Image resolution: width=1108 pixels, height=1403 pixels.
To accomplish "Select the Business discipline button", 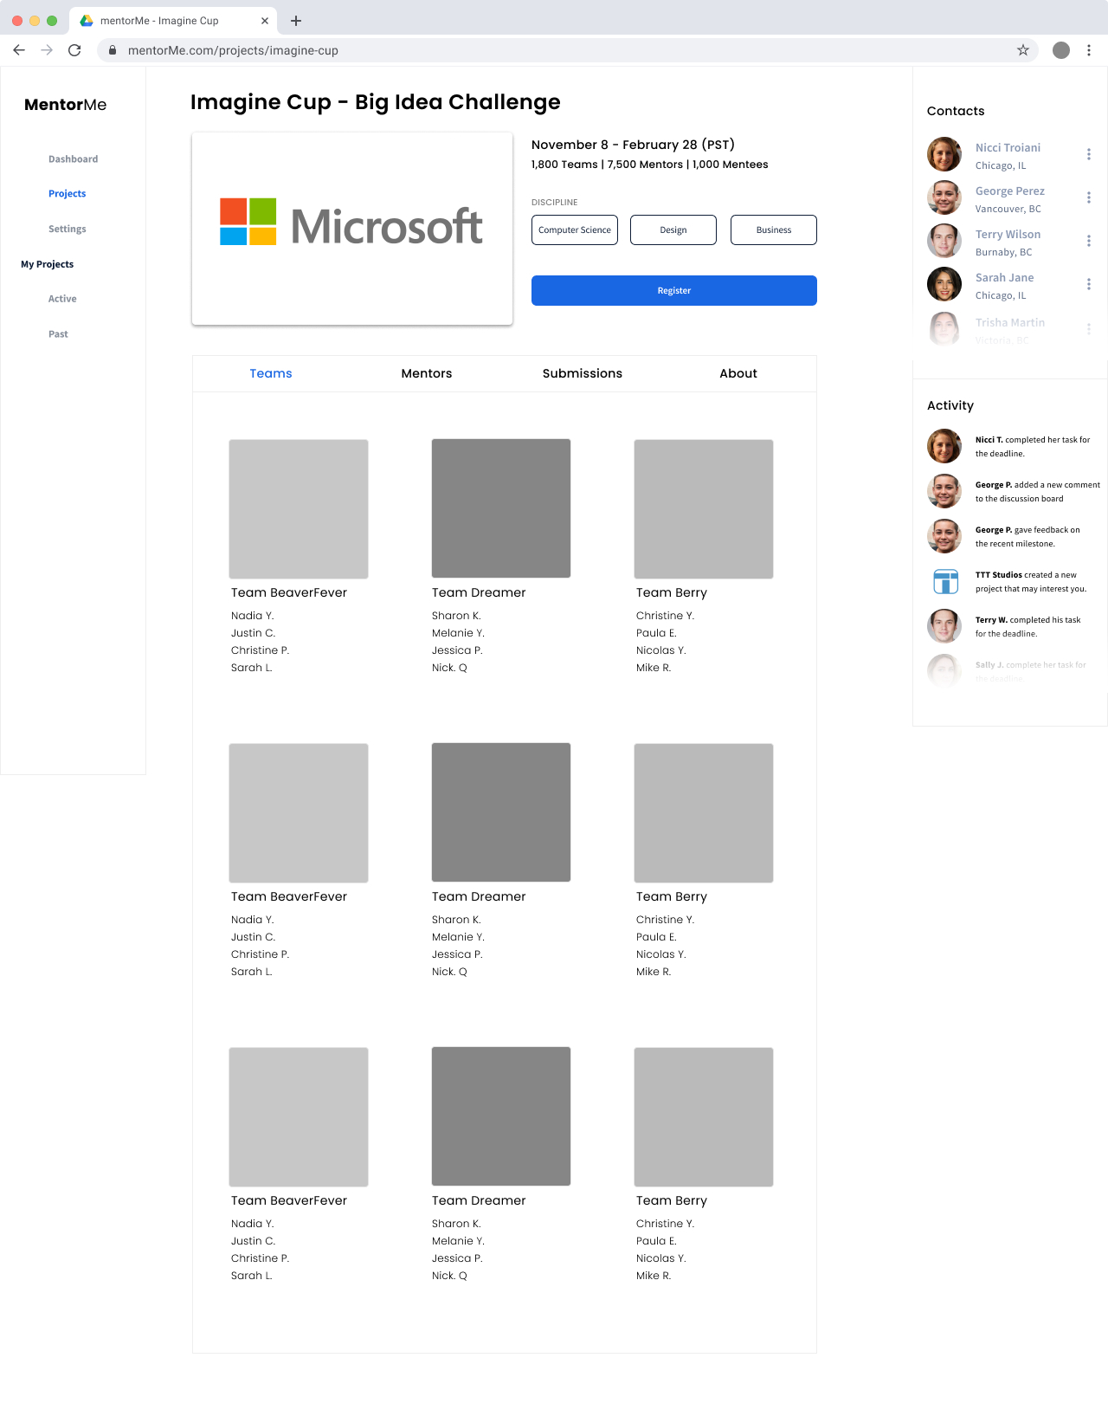I will 774,230.
